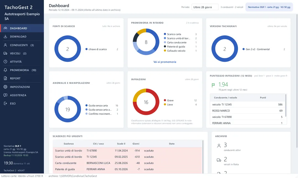The image size is (298, 178).
Task: Click the person icon for conducenti attivi
Action: 219,146
